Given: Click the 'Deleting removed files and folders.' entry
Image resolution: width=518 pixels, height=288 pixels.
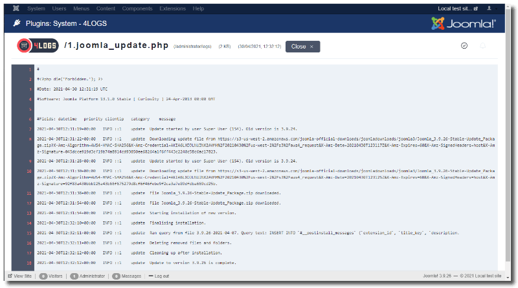Looking at the screenshot, I should pos(190,243).
